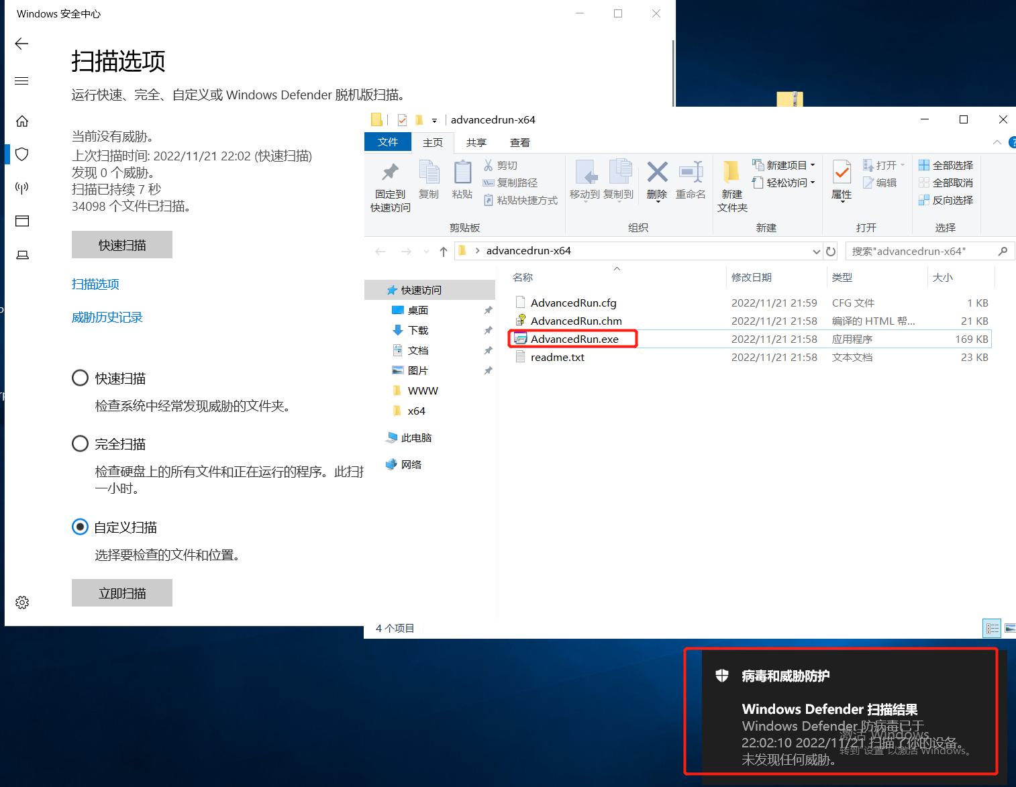Open the 查看 ribbon tab
This screenshot has height=787, width=1016.
pos(520,142)
